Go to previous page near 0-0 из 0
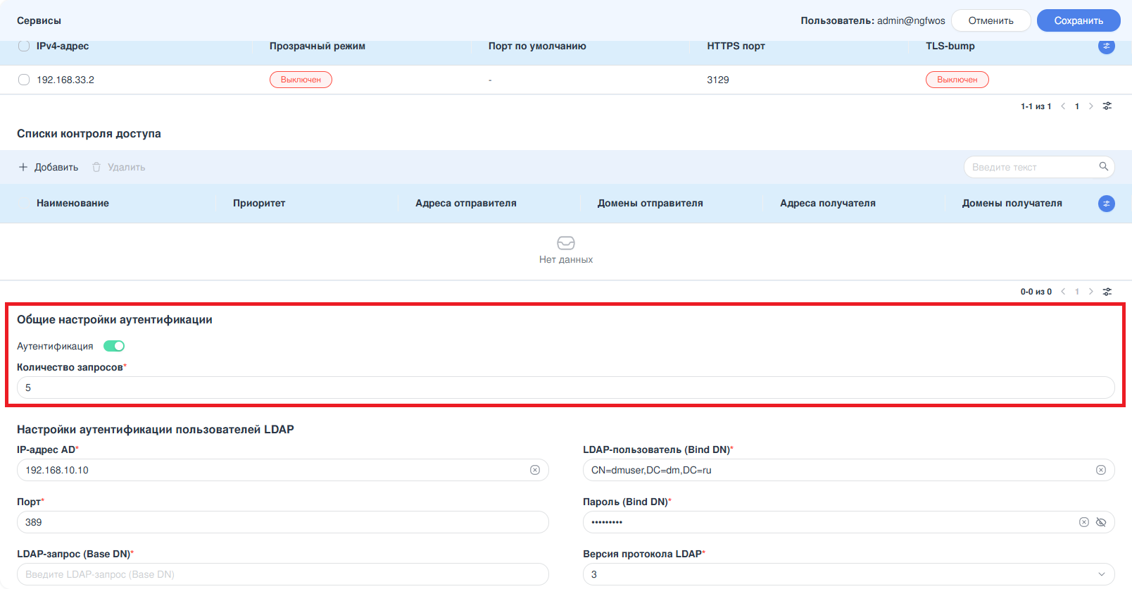Viewport: 1132px width, 589px height. click(x=1063, y=292)
